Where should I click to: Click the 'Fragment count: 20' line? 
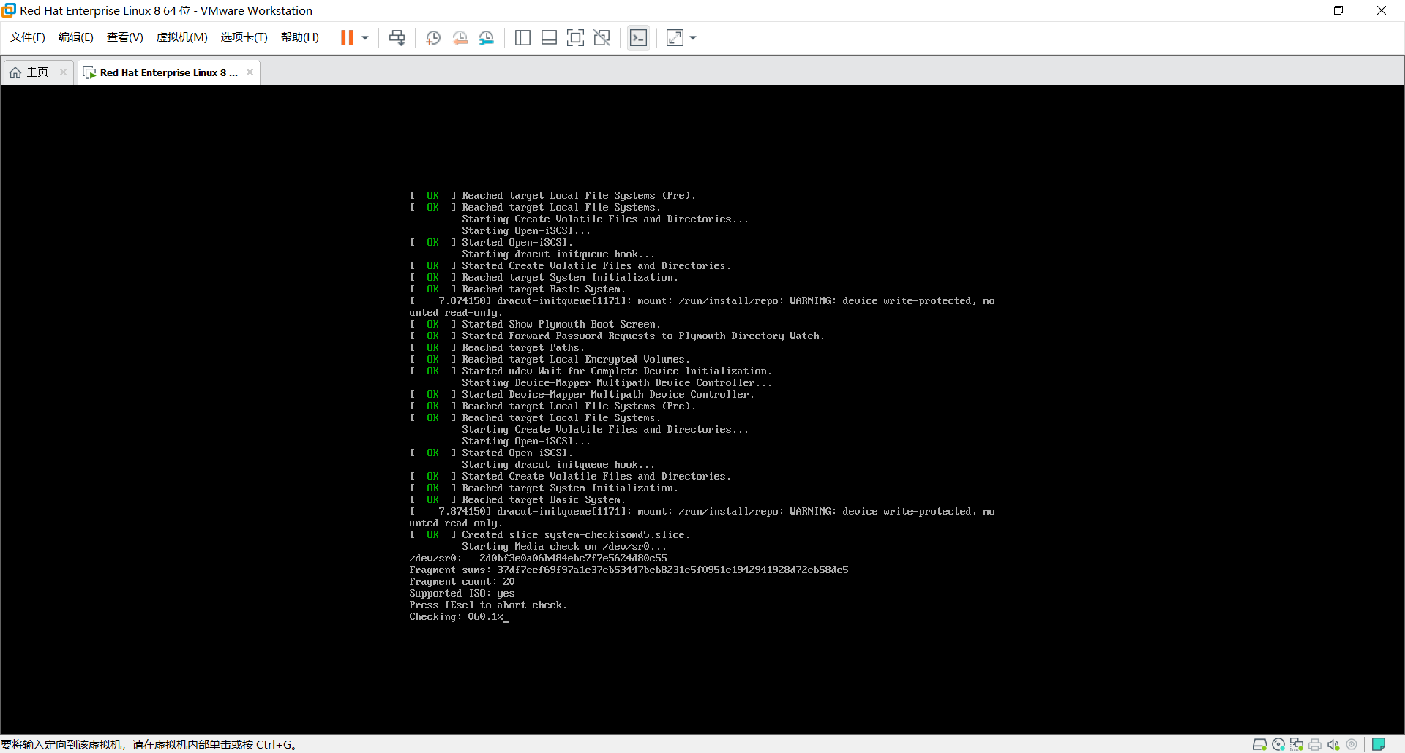tap(462, 582)
